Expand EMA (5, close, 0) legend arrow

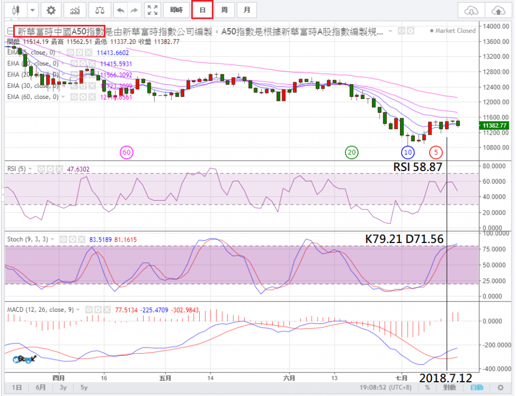point(61,52)
